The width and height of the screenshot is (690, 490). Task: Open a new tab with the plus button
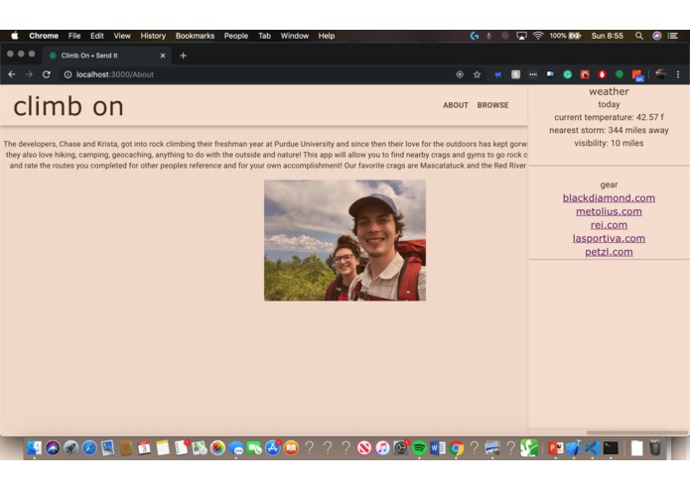(184, 56)
